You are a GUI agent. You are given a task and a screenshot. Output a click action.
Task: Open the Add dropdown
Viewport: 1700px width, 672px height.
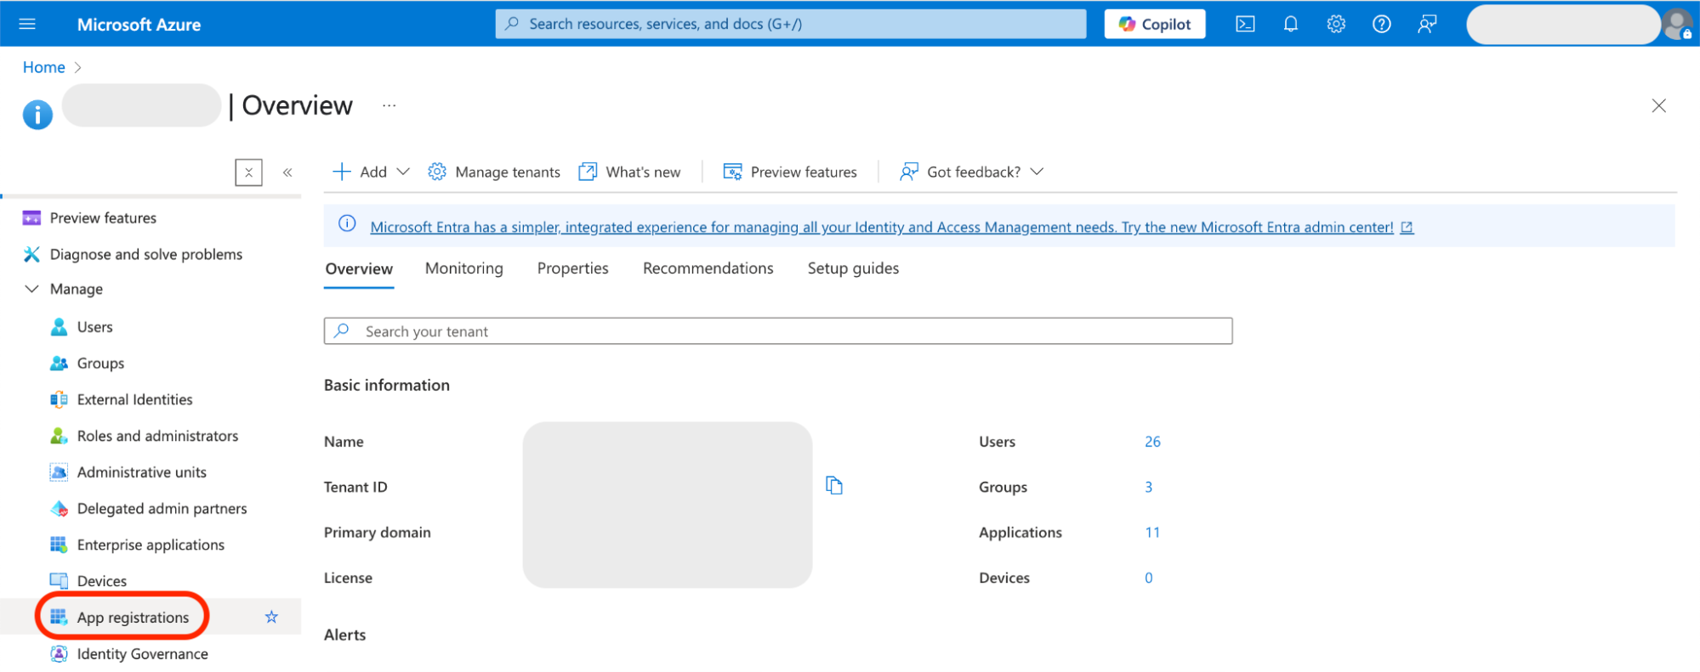[371, 172]
